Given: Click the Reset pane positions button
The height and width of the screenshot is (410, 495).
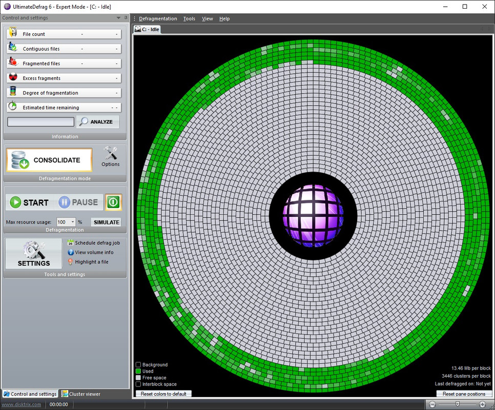Looking at the screenshot, I should (x=464, y=394).
